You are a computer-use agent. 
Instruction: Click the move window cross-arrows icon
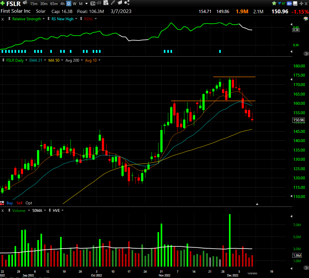click(301, 3)
